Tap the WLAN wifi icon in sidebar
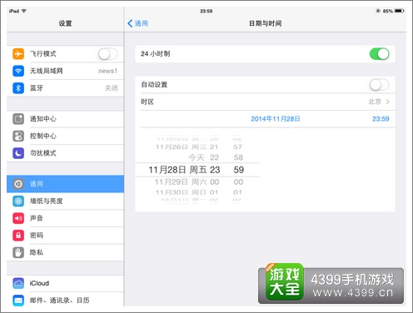This screenshot has width=413, height=313. click(x=18, y=71)
